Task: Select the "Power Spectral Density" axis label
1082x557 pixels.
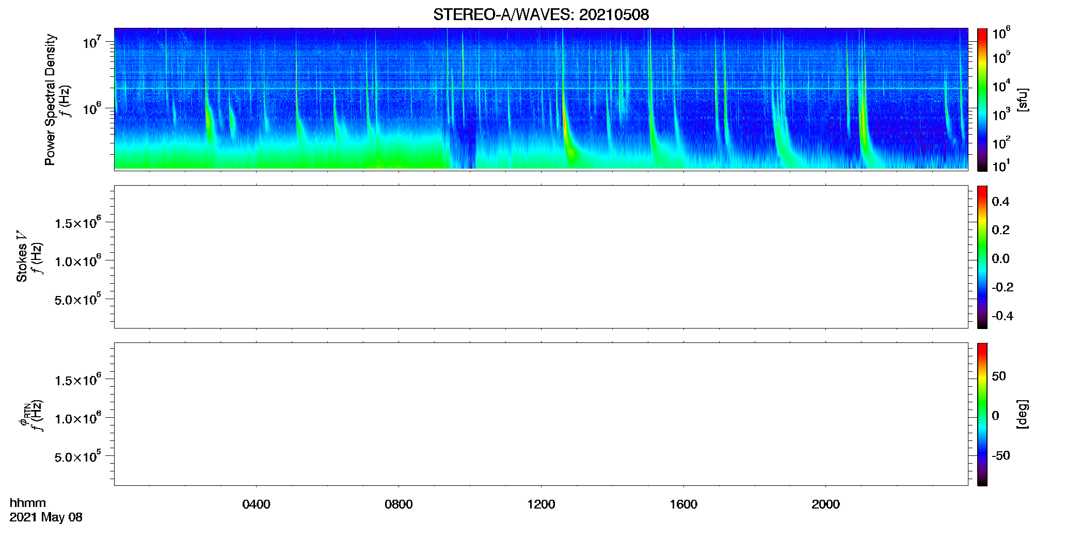Action: [x=50, y=100]
